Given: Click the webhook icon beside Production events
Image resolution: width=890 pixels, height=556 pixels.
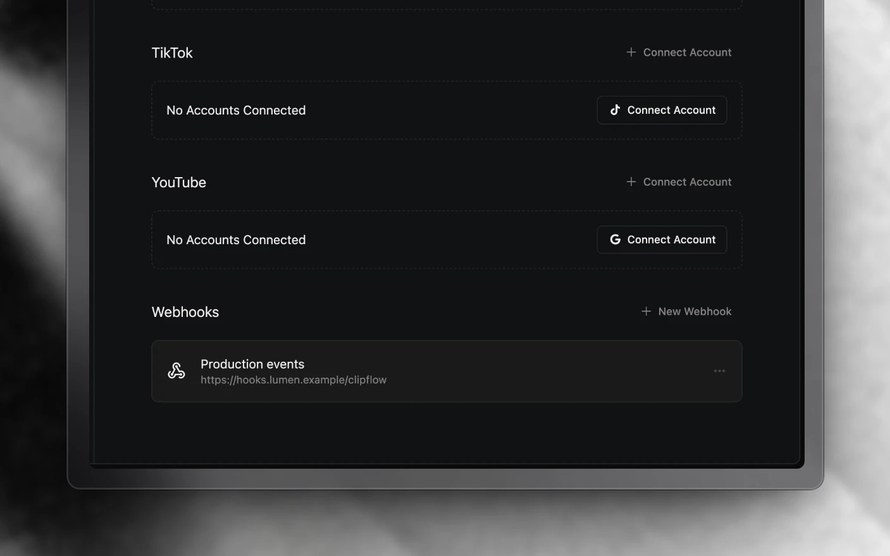Looking at the screenshot, I should click(176, 371).
